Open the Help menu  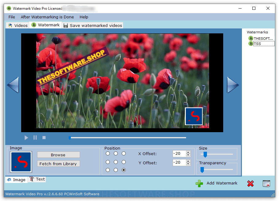(84, 17)
